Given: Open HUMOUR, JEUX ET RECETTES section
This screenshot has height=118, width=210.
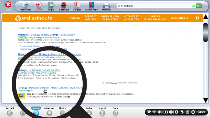Looking at the screenshot, I should click(x=110, y=18).
